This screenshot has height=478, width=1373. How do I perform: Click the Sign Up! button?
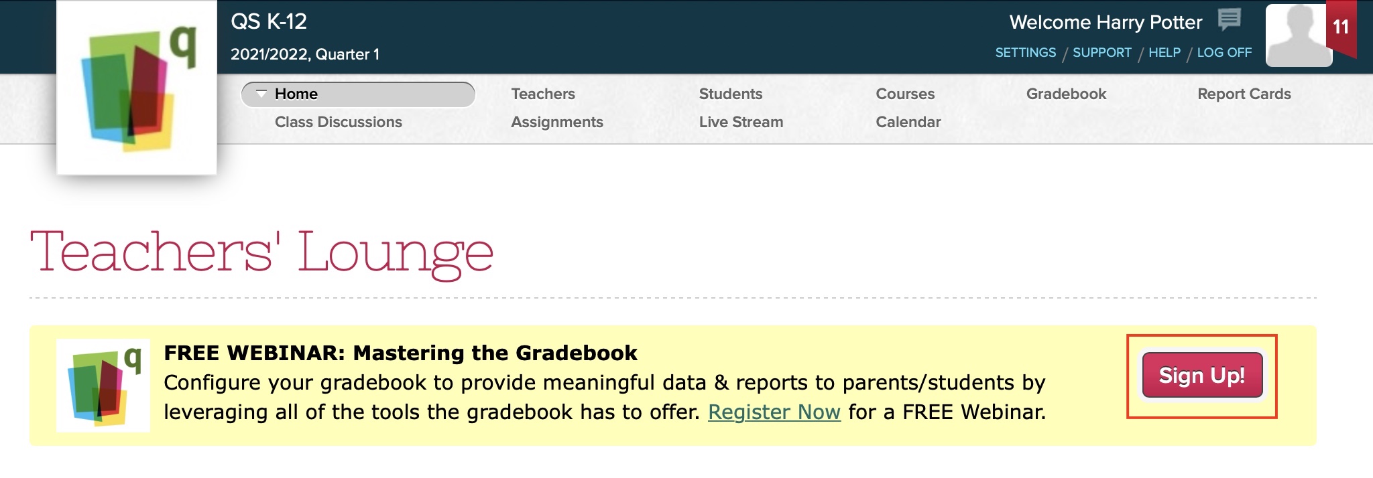(1201, 376)
